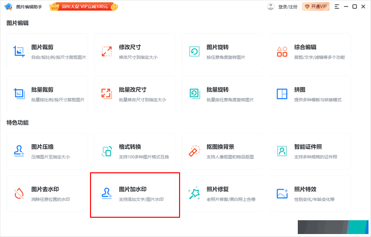Click the gold coin on promo banner
Image resolution: width=371 pixels, height=237 pixels.
(114, 7)
